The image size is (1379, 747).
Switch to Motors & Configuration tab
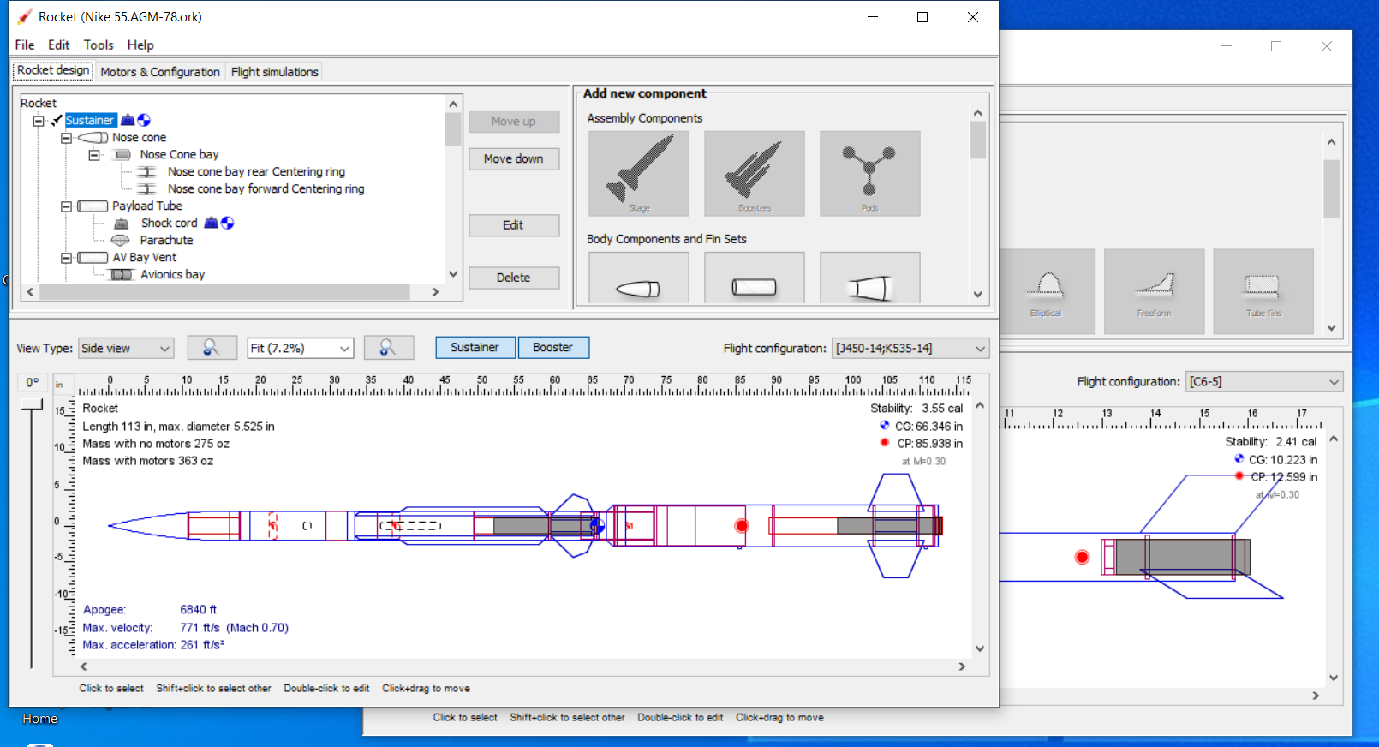pos(160,72)
